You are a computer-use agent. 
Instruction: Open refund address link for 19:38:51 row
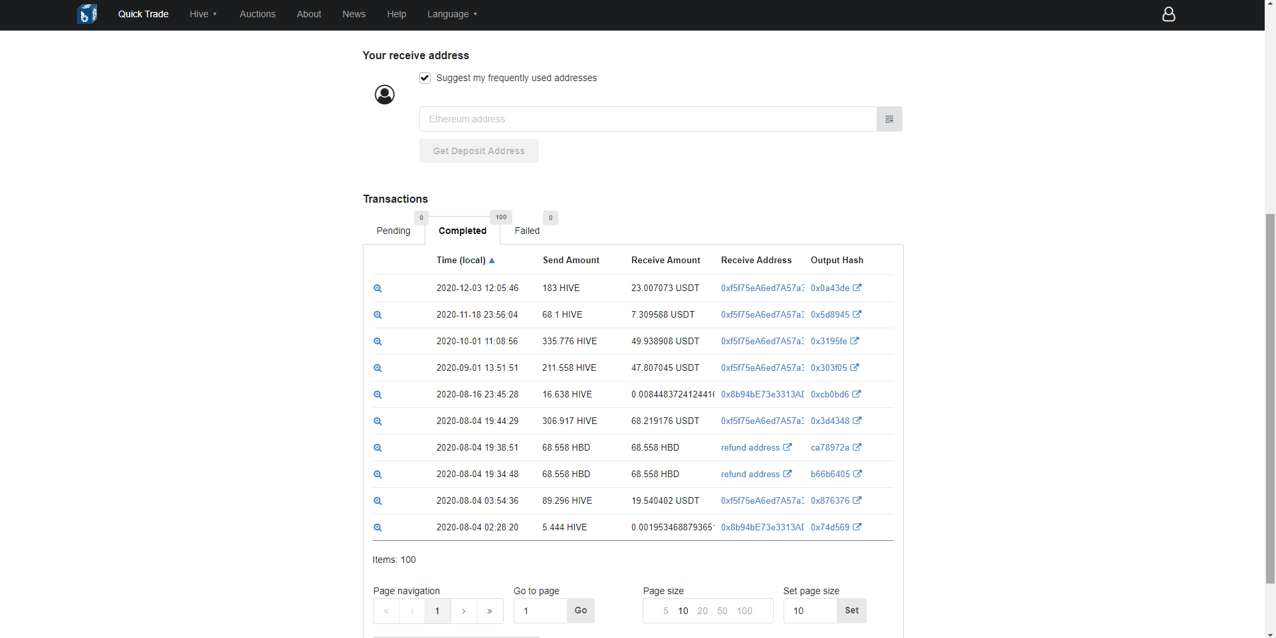click(756, 448)
